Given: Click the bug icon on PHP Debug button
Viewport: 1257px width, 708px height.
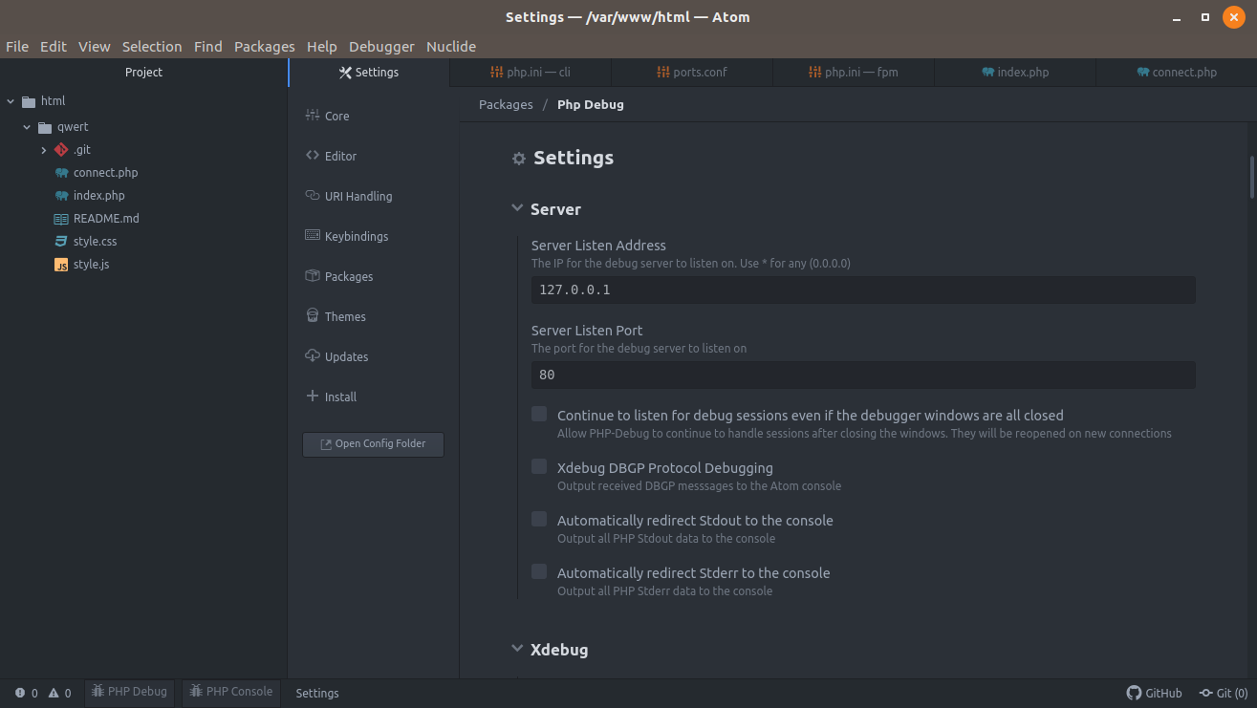Looking at the screenshot, I should pos(98,692).
